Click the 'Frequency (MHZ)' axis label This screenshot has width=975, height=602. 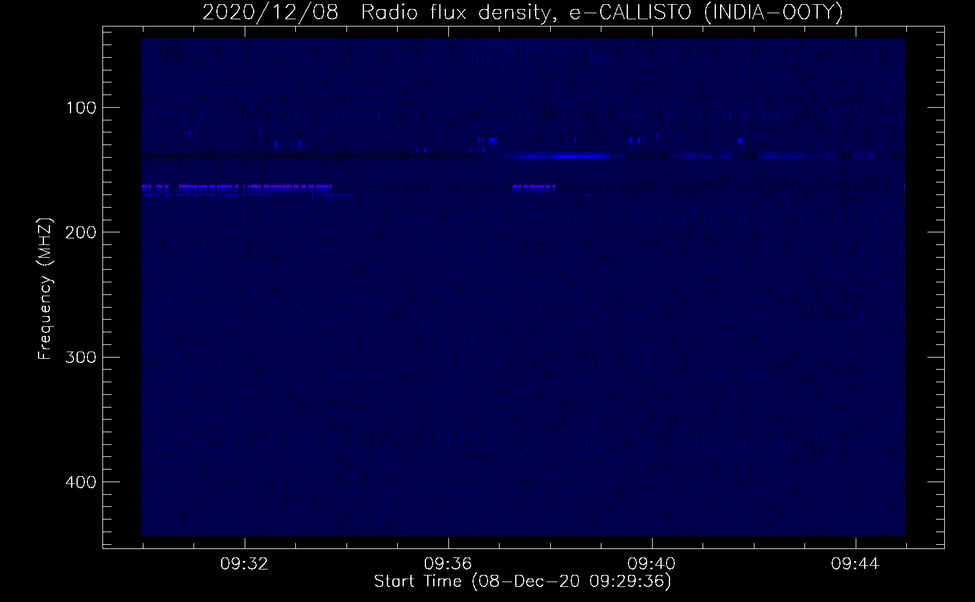point(45,288)
